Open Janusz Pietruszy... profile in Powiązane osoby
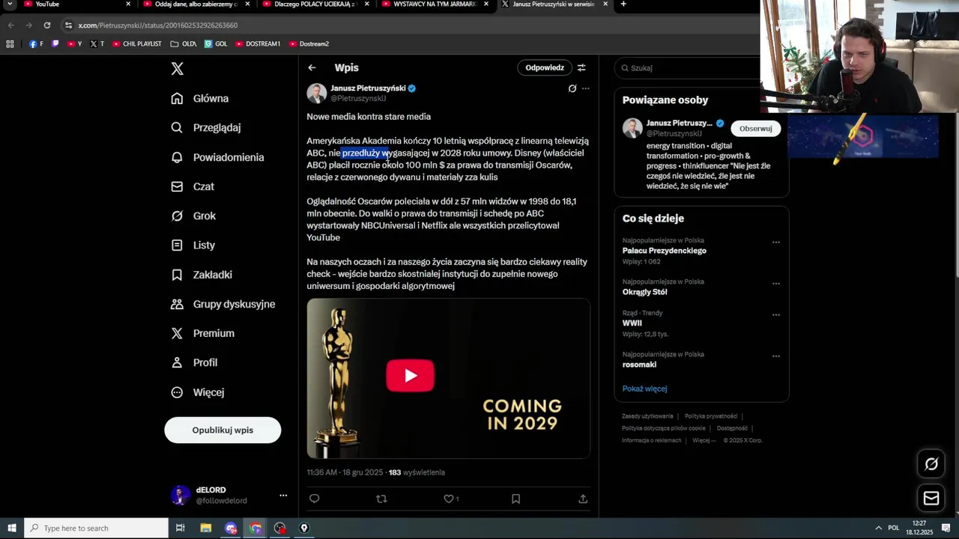Screen dimensions: 959x539 pyautogui.click(x=679, y=124)
